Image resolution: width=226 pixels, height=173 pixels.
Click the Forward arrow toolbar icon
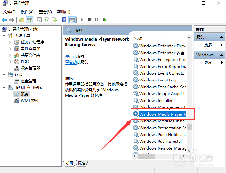pyautogui.click(x=12, y=20)
